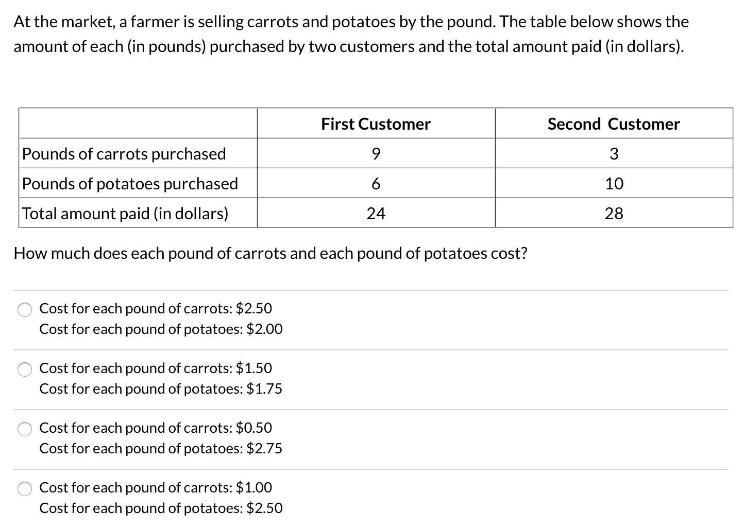
Task: Click the 'First Customer' column header
Action: (x=376, y=124)
